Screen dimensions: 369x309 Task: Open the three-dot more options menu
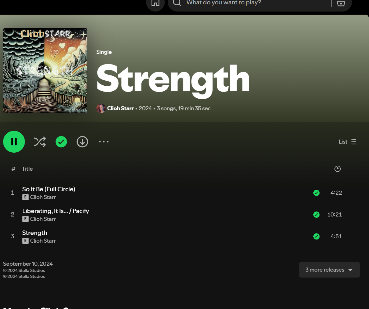[104, 142]
